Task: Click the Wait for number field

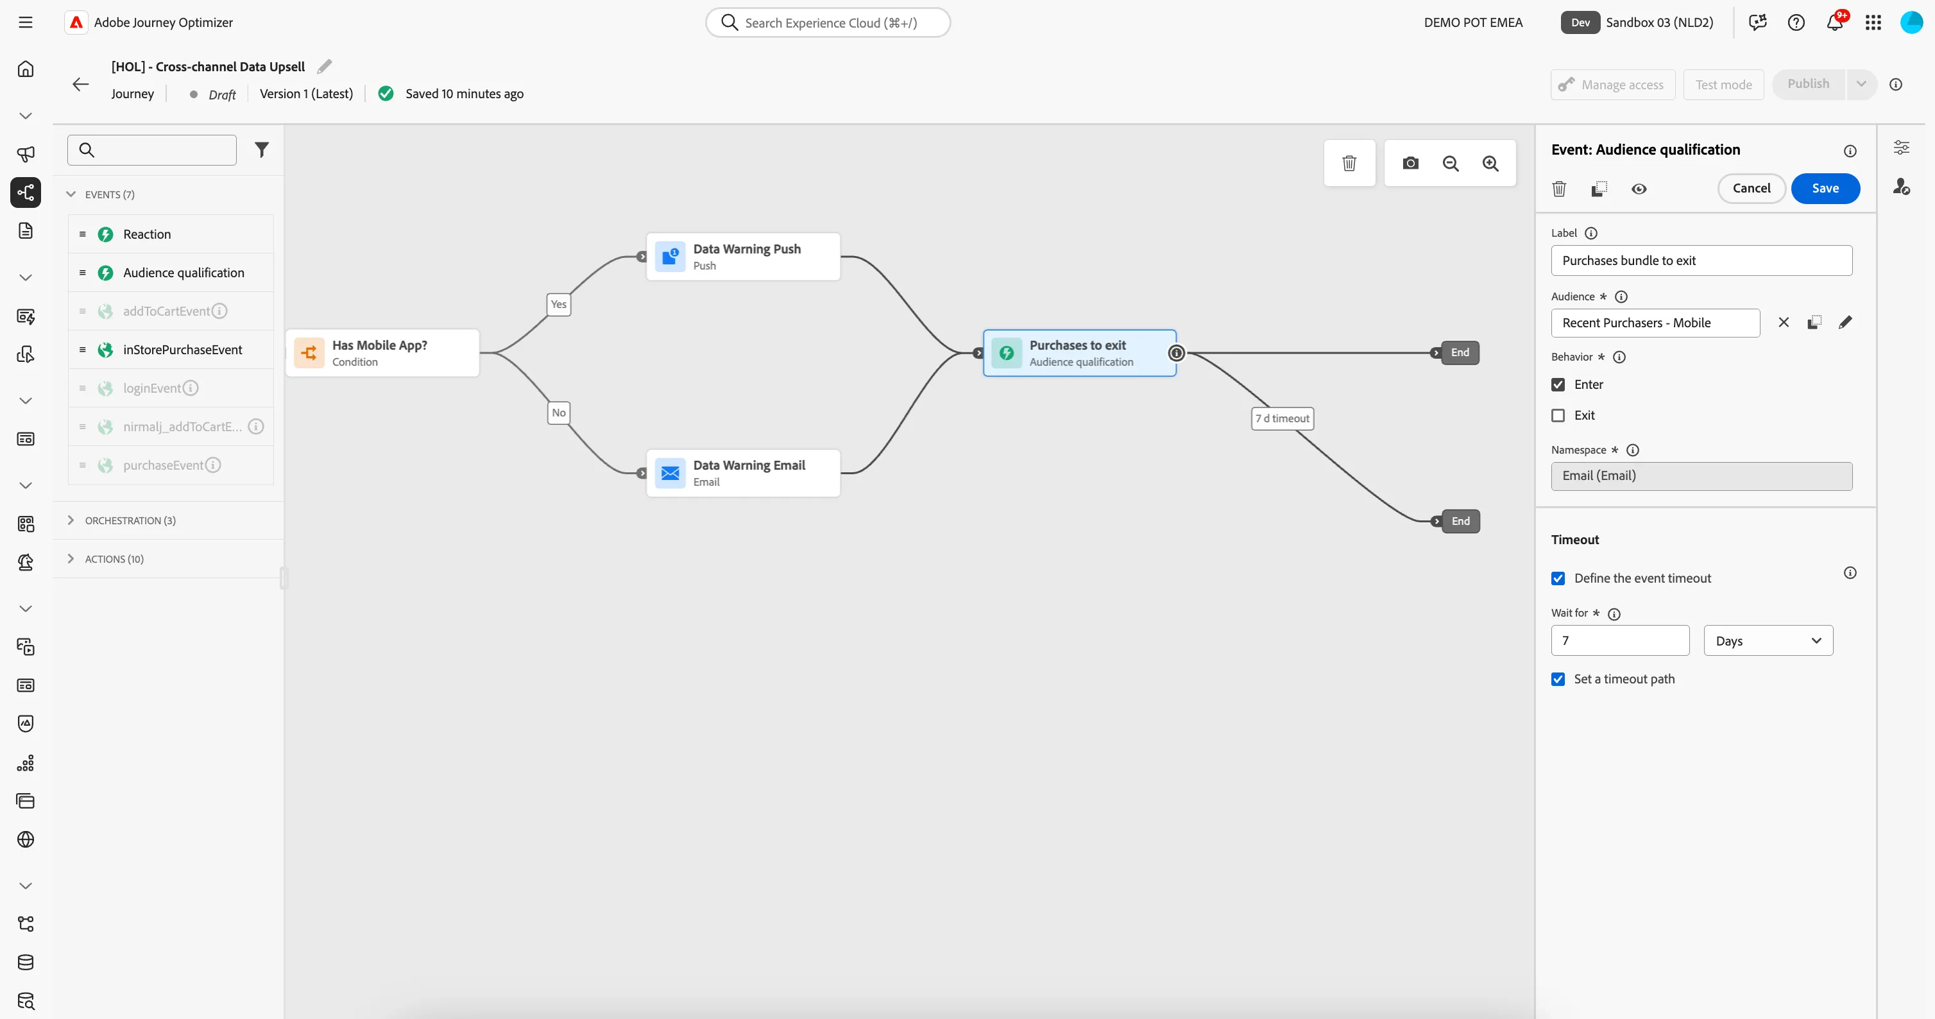Action: tap(1620, 641)
